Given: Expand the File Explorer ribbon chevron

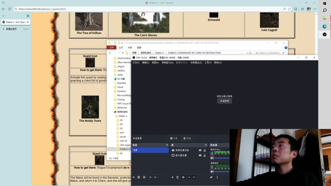Looking at the screenshot, I should (x=282, y=48).
